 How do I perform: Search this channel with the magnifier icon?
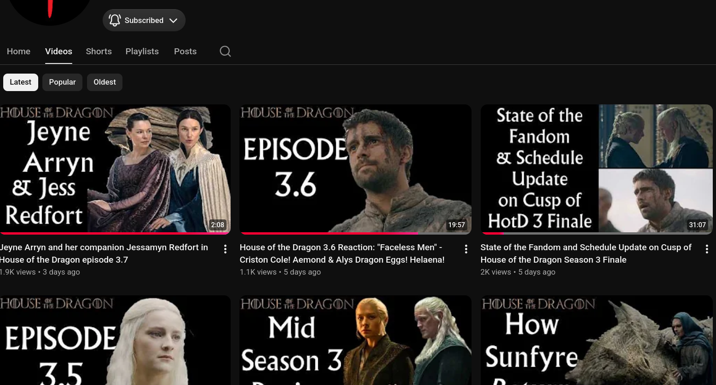tap(225, 51)
